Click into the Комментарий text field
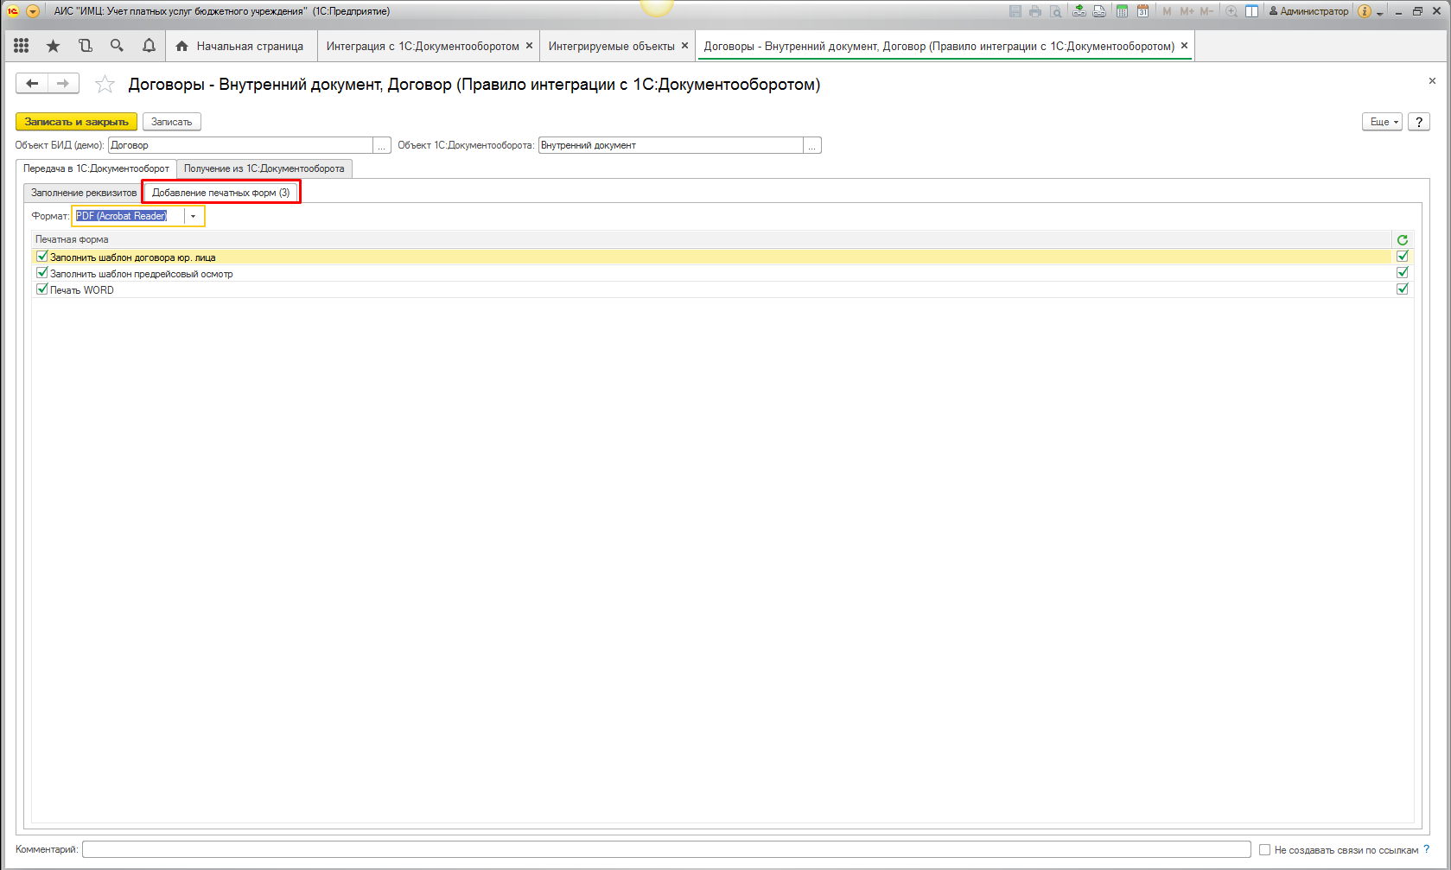Screen dimensions: 1451x870 (665, 850)
